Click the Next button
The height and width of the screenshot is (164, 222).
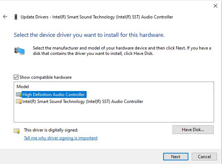pos(176,157)
